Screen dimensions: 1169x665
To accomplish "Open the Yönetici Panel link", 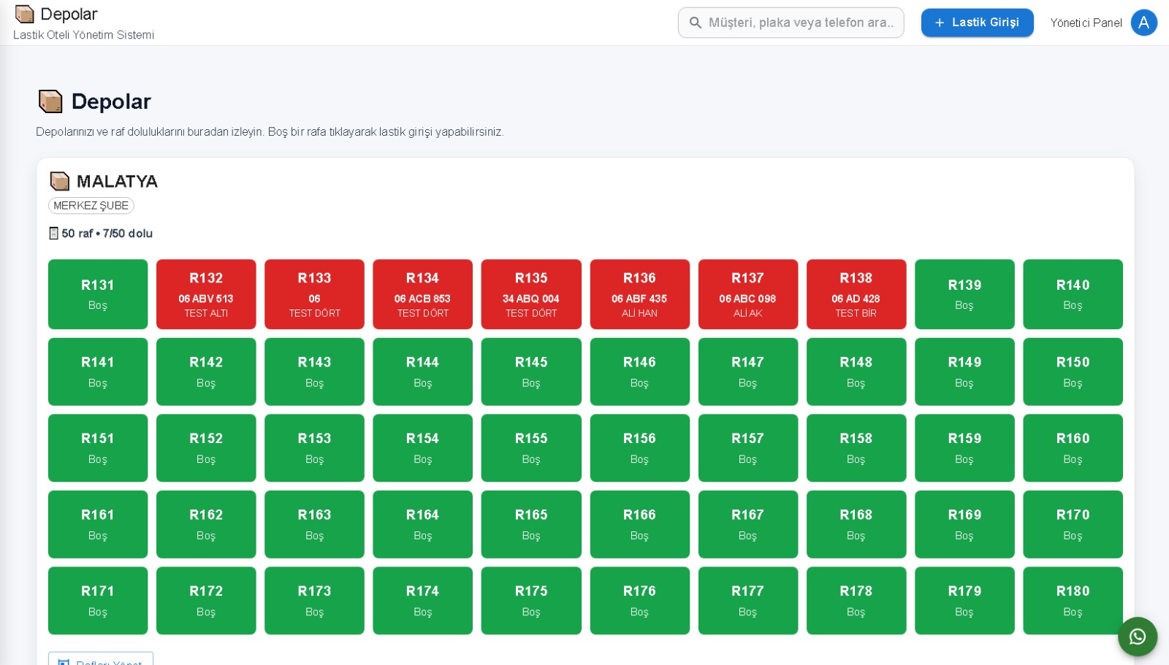I will [1086, 23].
